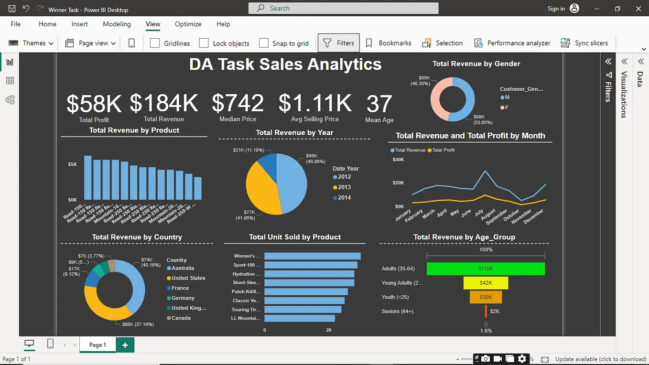Open the Filters pane from the ribbon

point(338,43)
